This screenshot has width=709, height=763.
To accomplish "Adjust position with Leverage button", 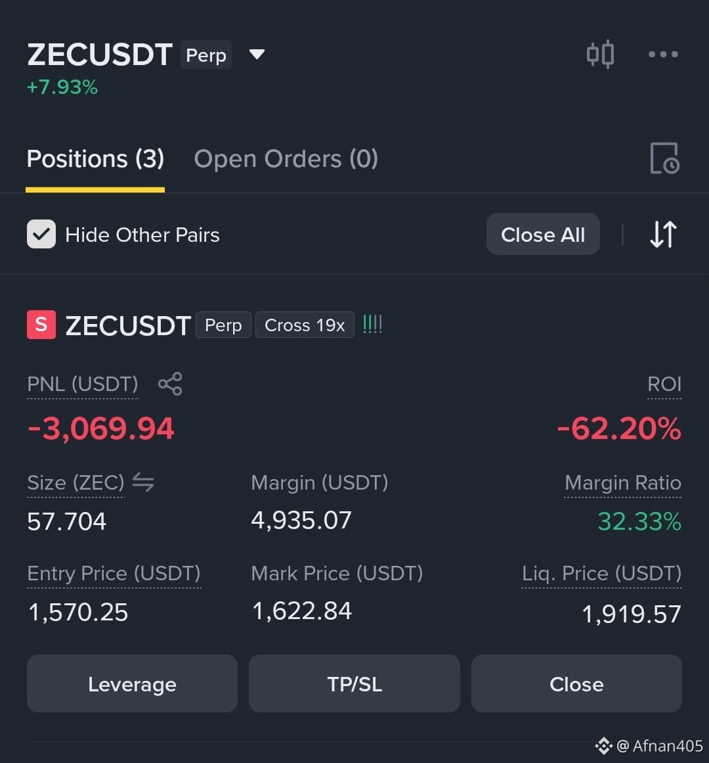I will [x=132, y=683].
